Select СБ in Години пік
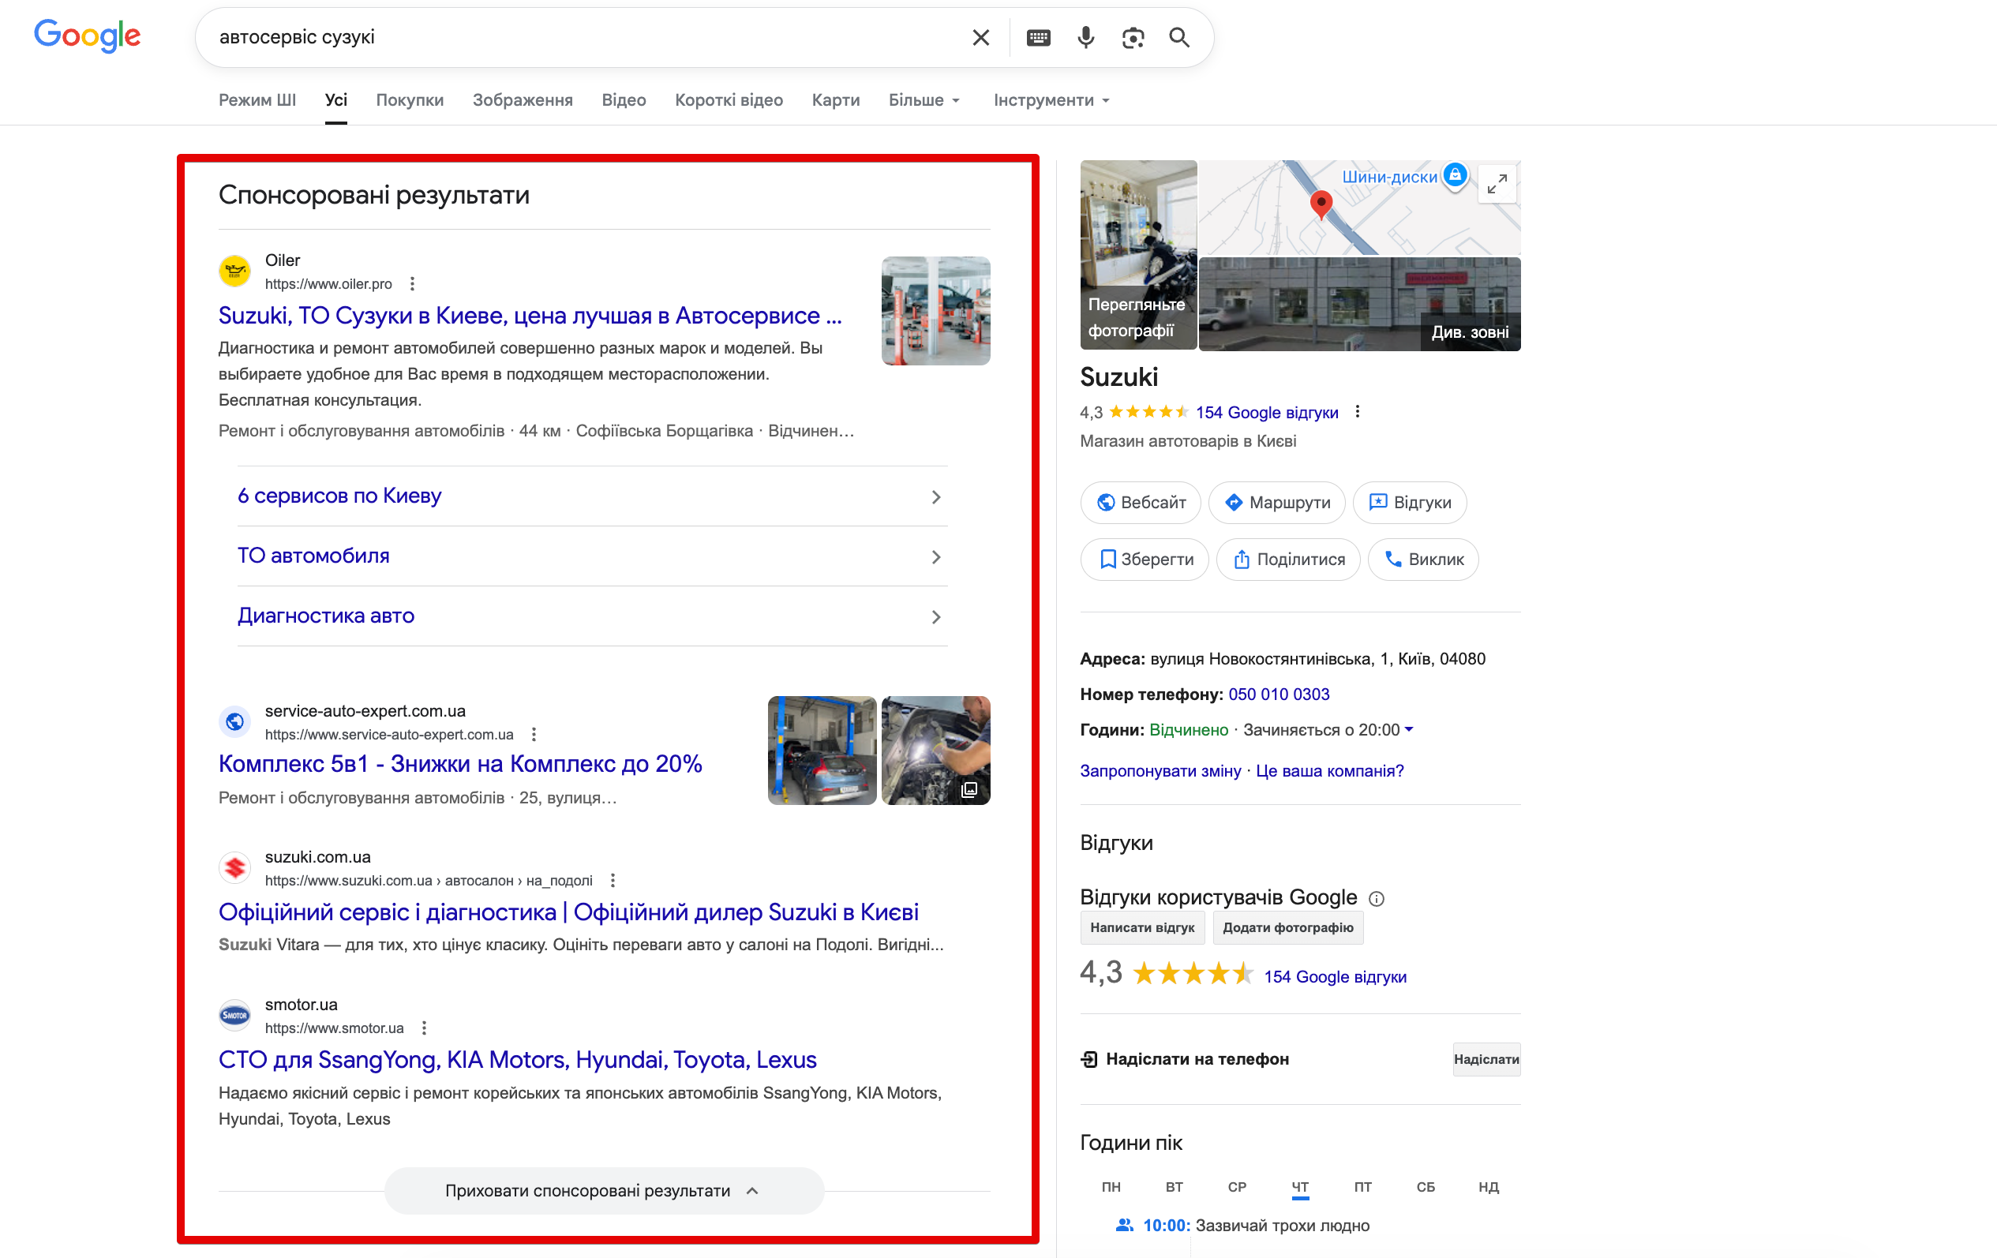This screenshot has height=1258, width=1997. pyautogui.click(x=1426, y=1188)
